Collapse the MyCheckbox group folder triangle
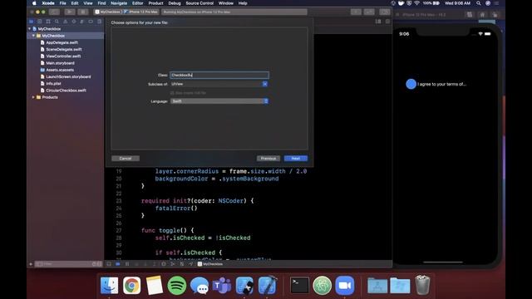 point(33,36)
